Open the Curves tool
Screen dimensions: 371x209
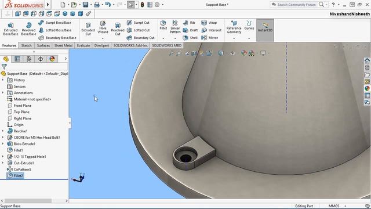click(x=249, y=25)
